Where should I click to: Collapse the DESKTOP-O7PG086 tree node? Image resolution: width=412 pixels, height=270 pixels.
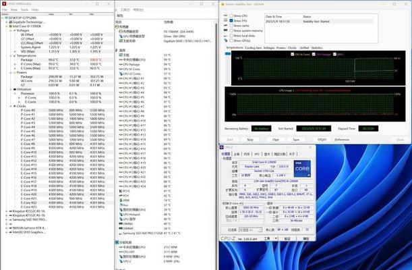[x=3, y=18]
